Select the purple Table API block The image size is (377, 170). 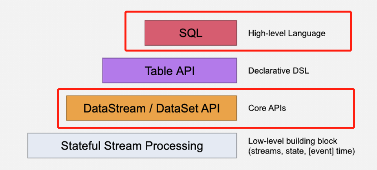tap(169, 70)
